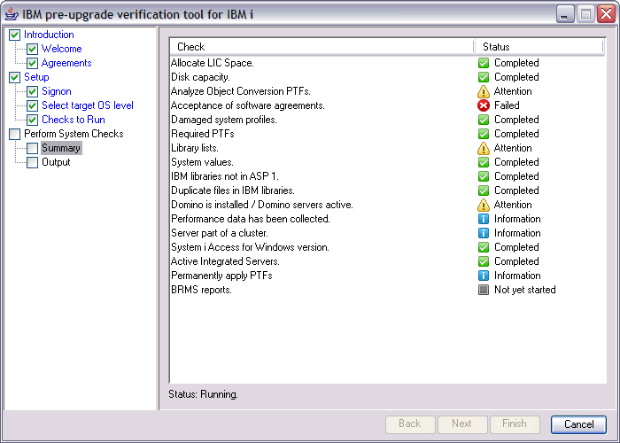620x443 pixels.
Task: Select the BRMS reports row text
Action: click(x=201, y=290)
